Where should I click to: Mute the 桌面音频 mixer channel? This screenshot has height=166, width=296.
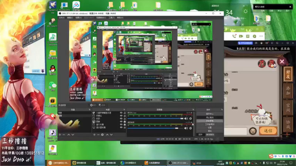point(186,128)
